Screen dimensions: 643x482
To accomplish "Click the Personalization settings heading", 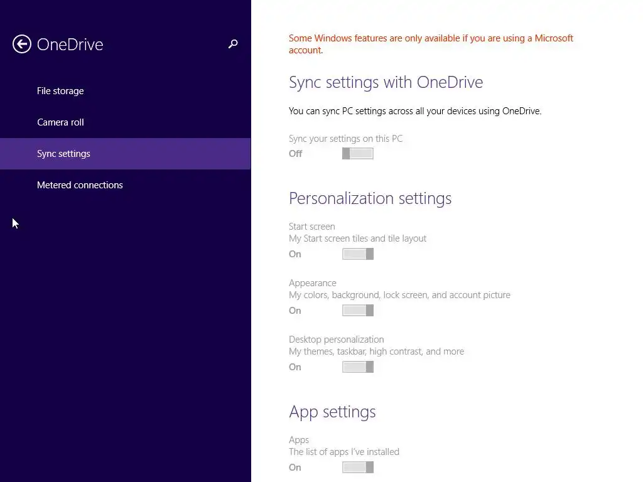I will [x=370, y=198].
